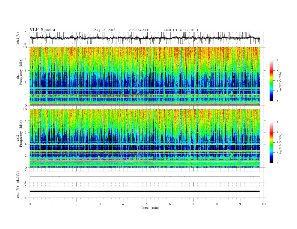Click the ch.1 voltage waveform trace

coord(144,38)
